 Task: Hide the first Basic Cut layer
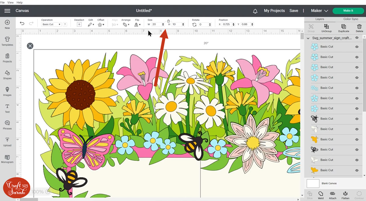(x=357, y=47)
